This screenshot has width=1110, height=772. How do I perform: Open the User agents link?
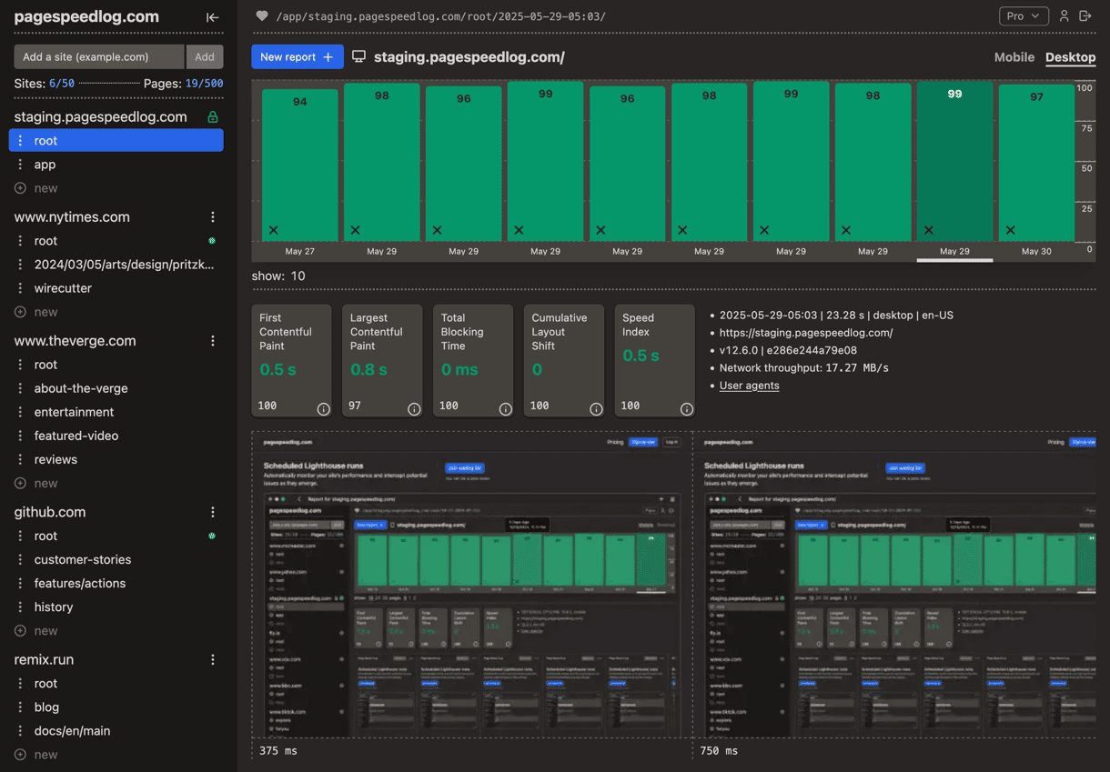[749, 386]
